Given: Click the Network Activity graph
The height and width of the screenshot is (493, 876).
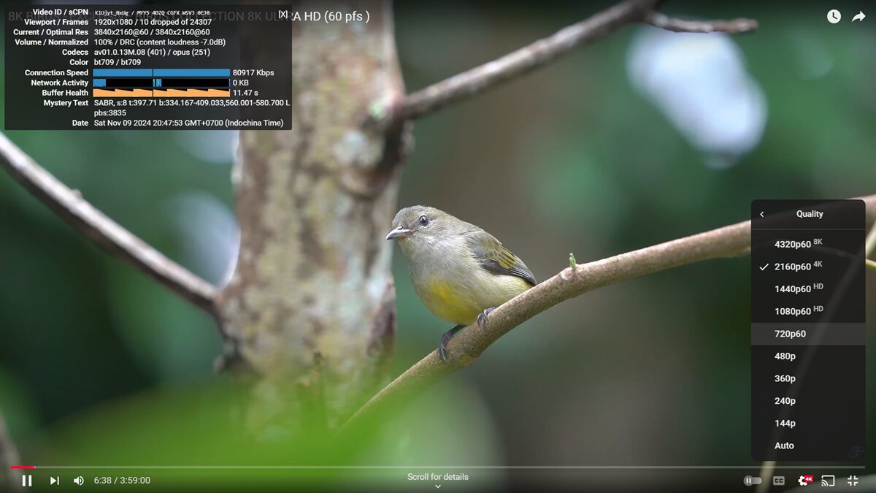Looking at the screenshot, I should pyautogui.click(x=161, y=83).
